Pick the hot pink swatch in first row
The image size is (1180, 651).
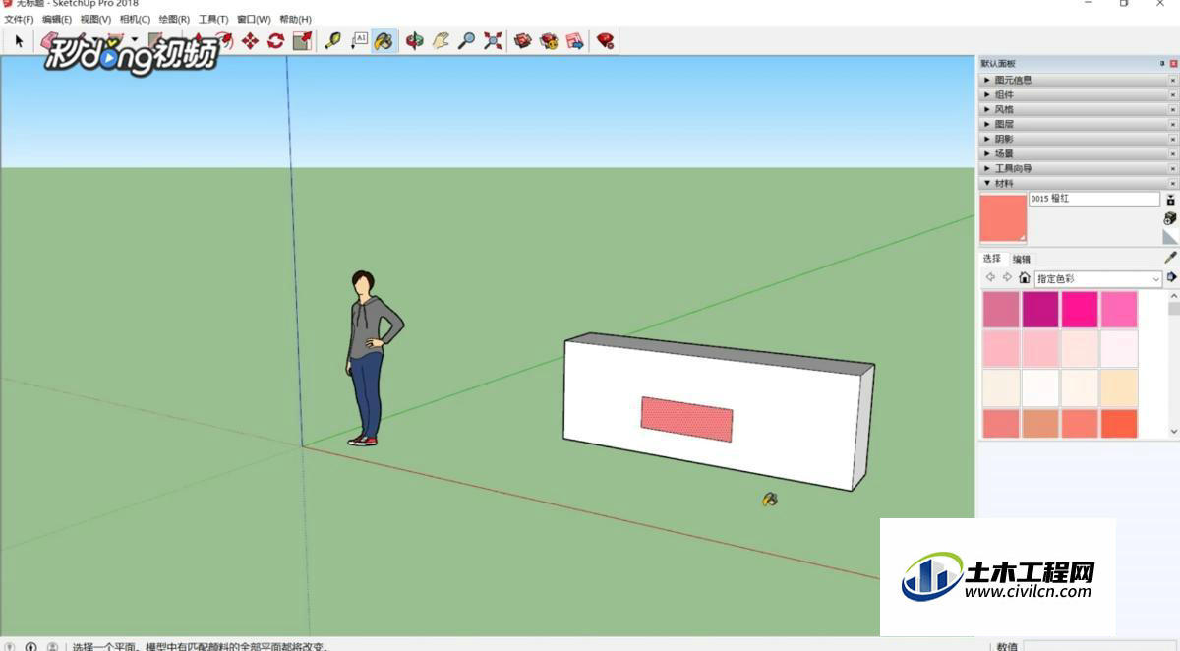(1080, 310)
